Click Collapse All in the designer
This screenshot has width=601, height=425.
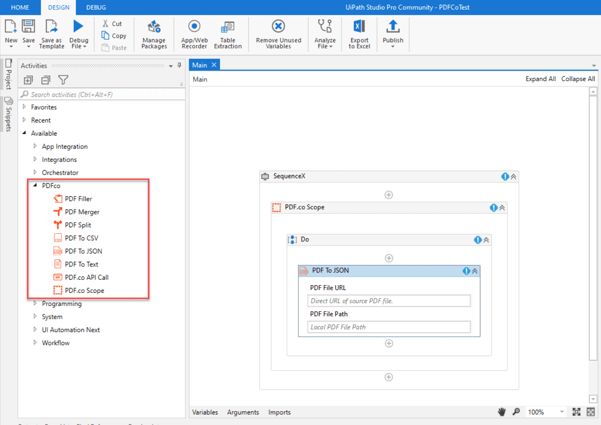pos(578,79)
